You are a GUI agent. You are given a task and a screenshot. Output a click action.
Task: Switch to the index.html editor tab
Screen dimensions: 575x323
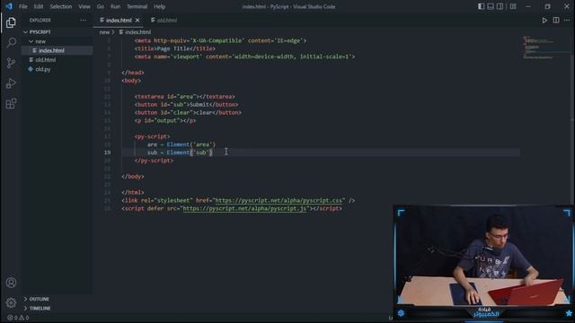pyautogui.click(x=119, y=21)
